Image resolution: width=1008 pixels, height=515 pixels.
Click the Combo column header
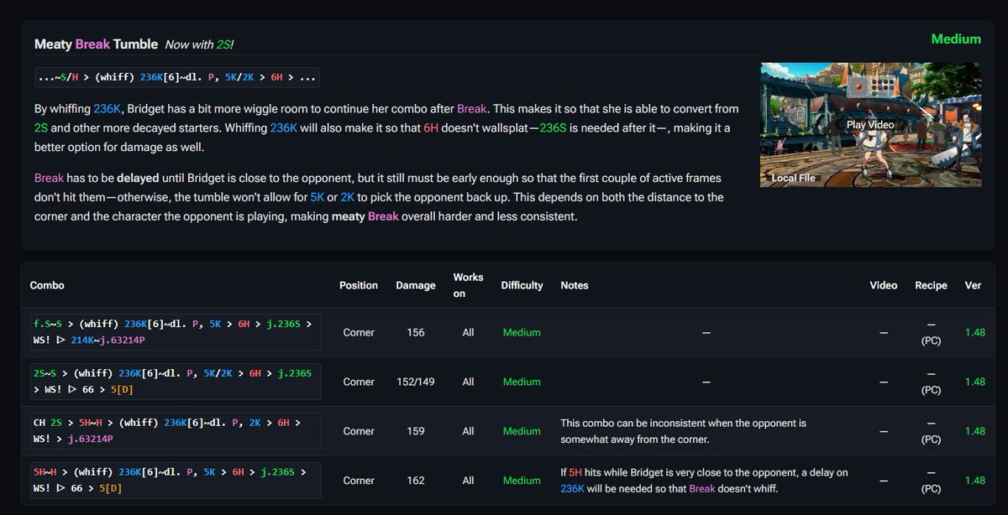[x=47, y=285]
